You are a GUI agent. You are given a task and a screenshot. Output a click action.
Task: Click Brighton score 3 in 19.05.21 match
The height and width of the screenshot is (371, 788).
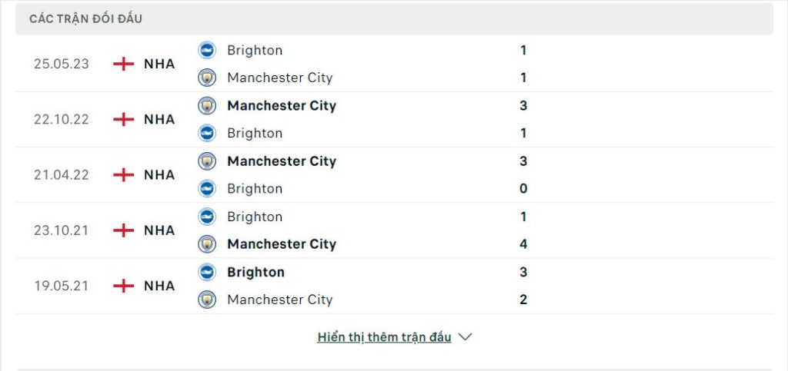click(523, 272)
